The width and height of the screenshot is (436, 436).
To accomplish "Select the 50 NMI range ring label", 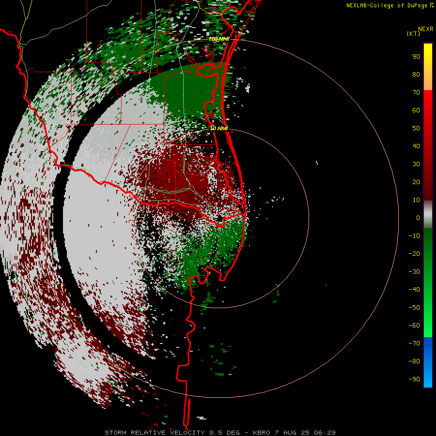I will coord(219,128).
